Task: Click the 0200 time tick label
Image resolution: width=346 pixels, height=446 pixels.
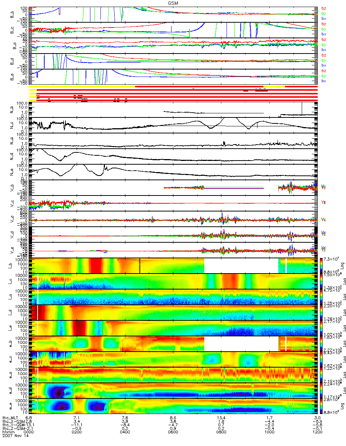Action: 77,432
